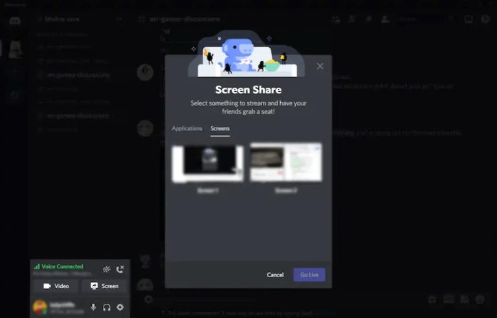Deafen audio with headphones icon
Screen dimensions: 497x318
click(x=106, y=308)
